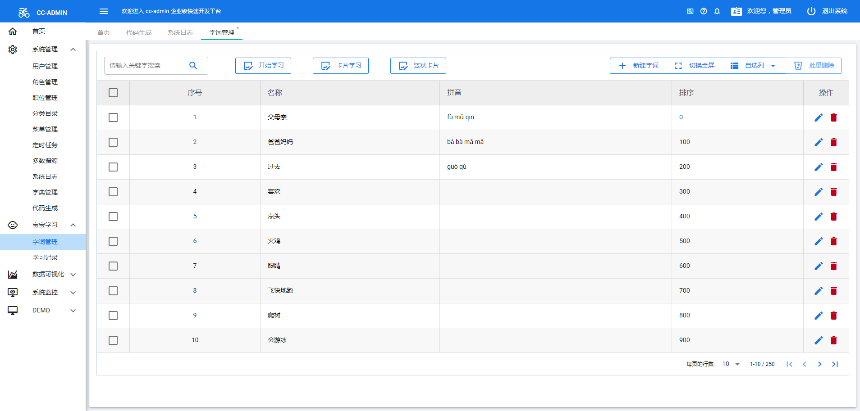Edit the 会游泳 row with pencil icon
The width and height of the screenshot is (860, 411).
tap(819, 340)
